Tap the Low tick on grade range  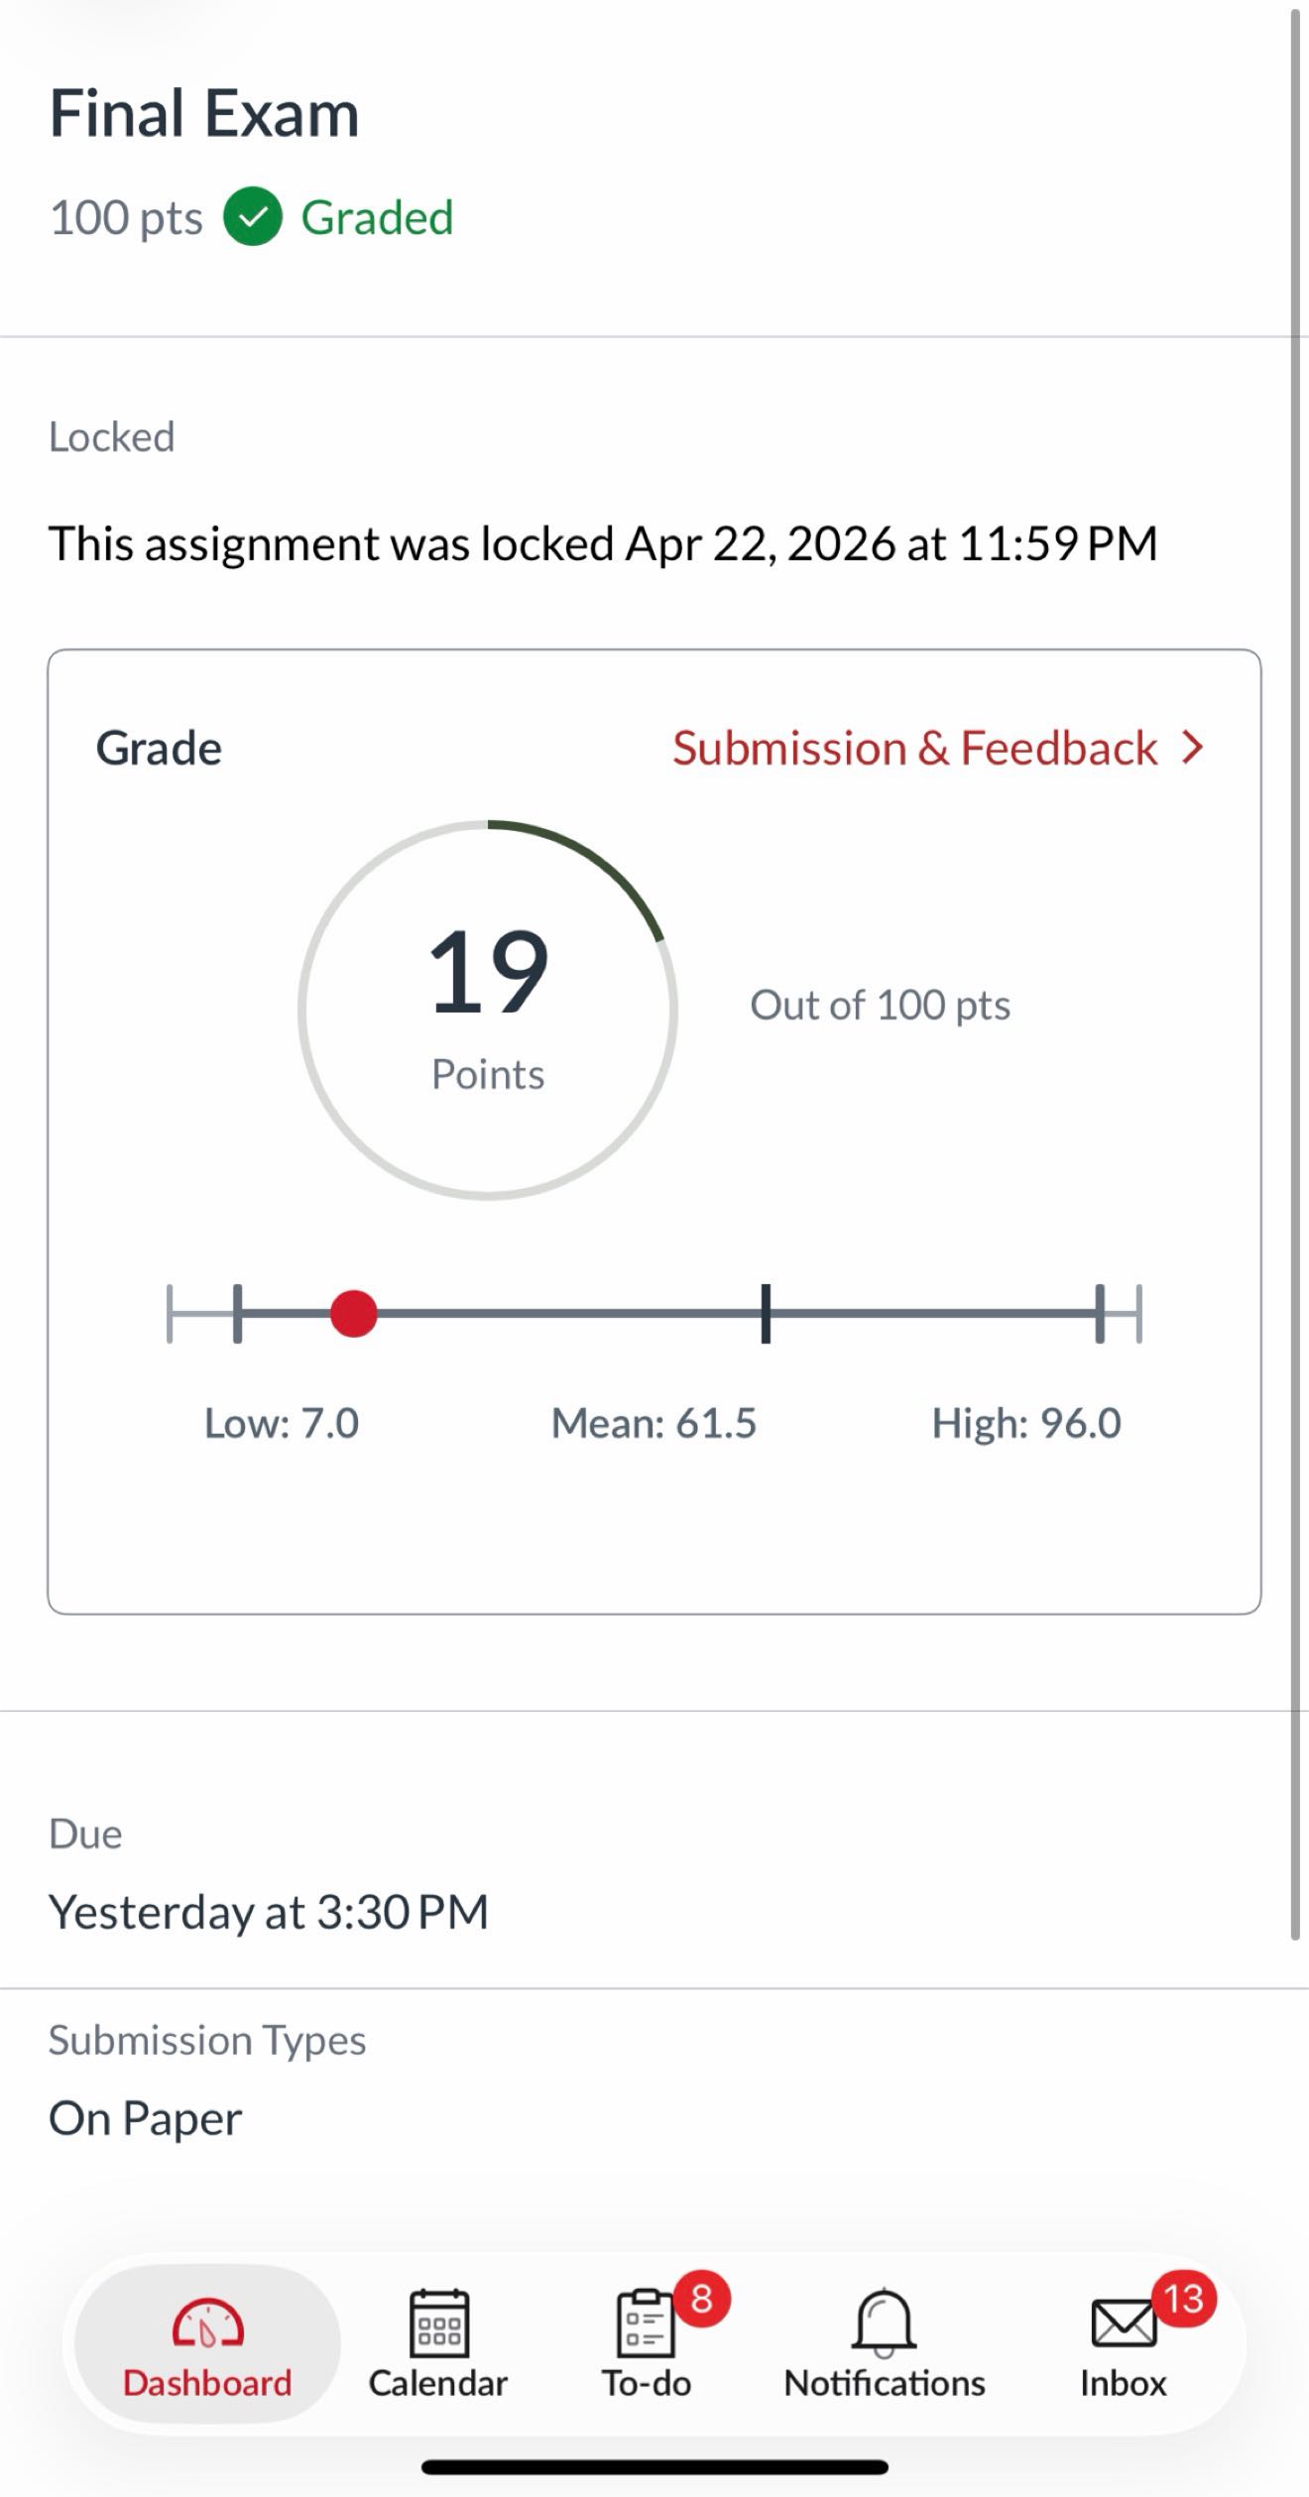[237, 1314]
